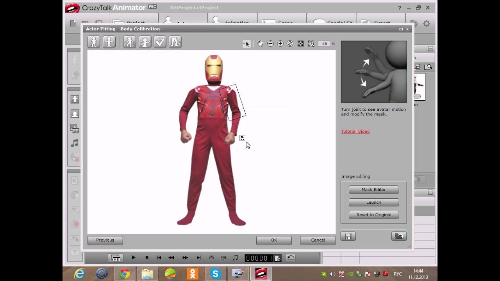Click the avatar motion preview image
The width and height of the screenshot is (500, 281).
374,72
